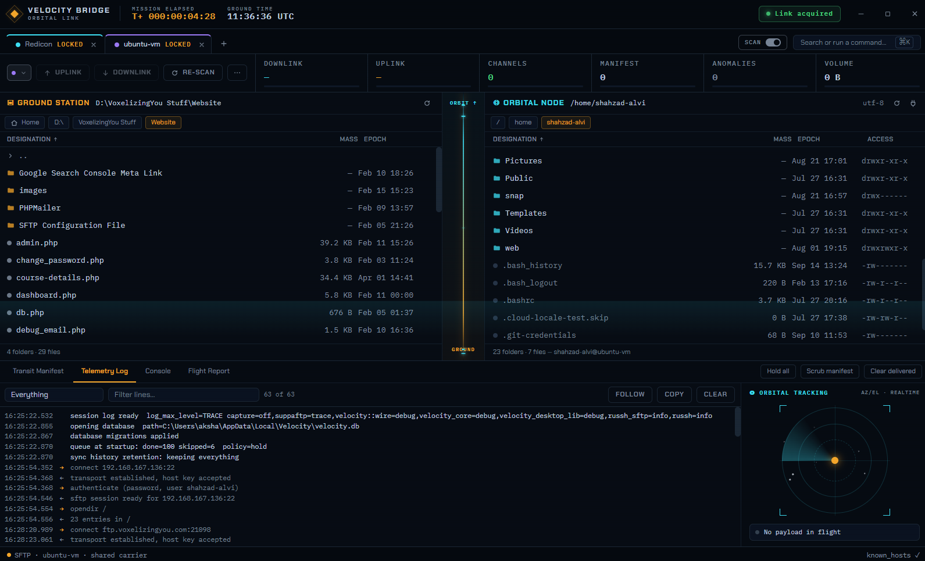Screen dimensions: 925x561
Task: Switch to the Flight Report tab
Action: pyautogui.click(x=209, y=371)
